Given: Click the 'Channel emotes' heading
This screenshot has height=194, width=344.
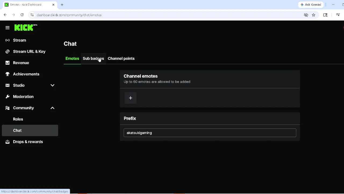Looking at the screenshot, I should tap(141, 76).
